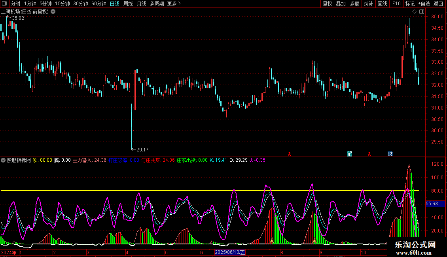Click the first red $ dividend marker
The image size is (447, 257).
click(290, 154)
